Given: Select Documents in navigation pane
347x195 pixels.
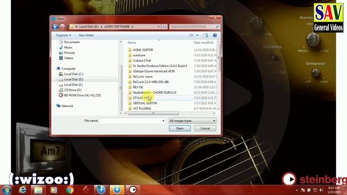Looking at the screenshot, I should click(72, 42).
